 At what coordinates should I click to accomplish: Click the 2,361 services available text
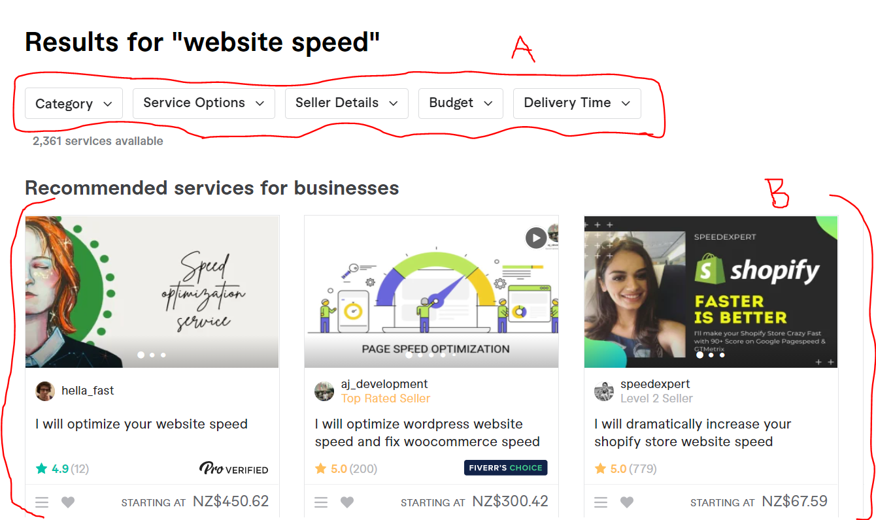98,141
